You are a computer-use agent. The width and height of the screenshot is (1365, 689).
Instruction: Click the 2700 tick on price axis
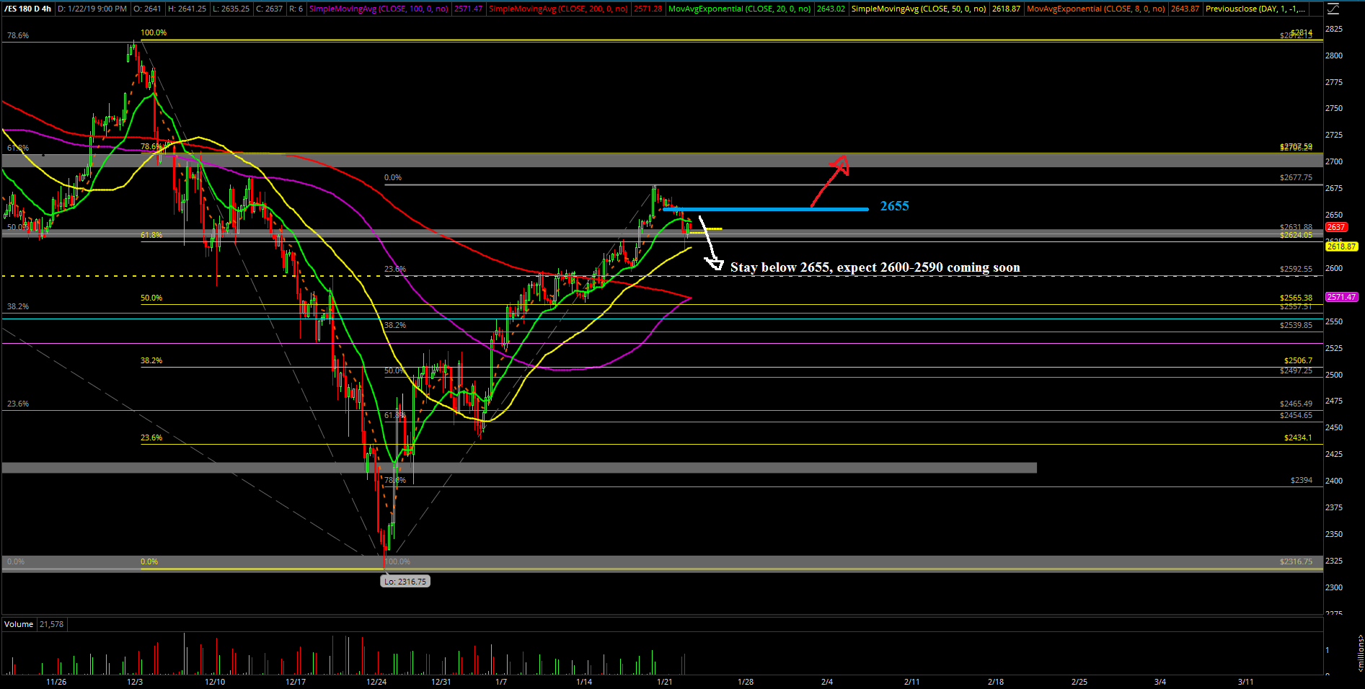pos(1334,161)
